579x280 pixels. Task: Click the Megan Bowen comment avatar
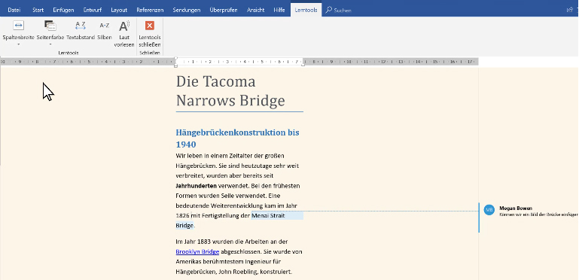(489, 209)
